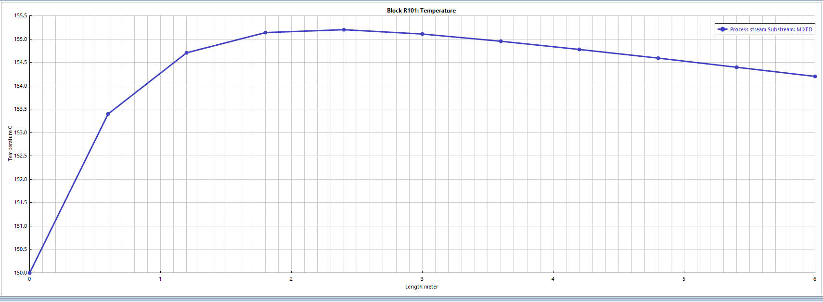The height and width of the screenshot is (302, 823).
Task: Click the data point at length 4.2
Action: point(579,50)
